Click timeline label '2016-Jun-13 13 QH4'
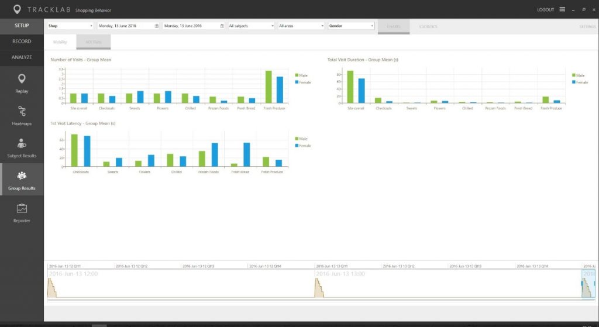 point(532,266)
